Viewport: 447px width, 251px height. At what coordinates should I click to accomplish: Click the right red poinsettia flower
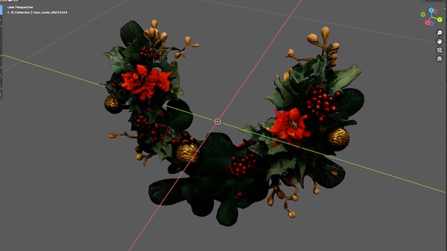290,125
